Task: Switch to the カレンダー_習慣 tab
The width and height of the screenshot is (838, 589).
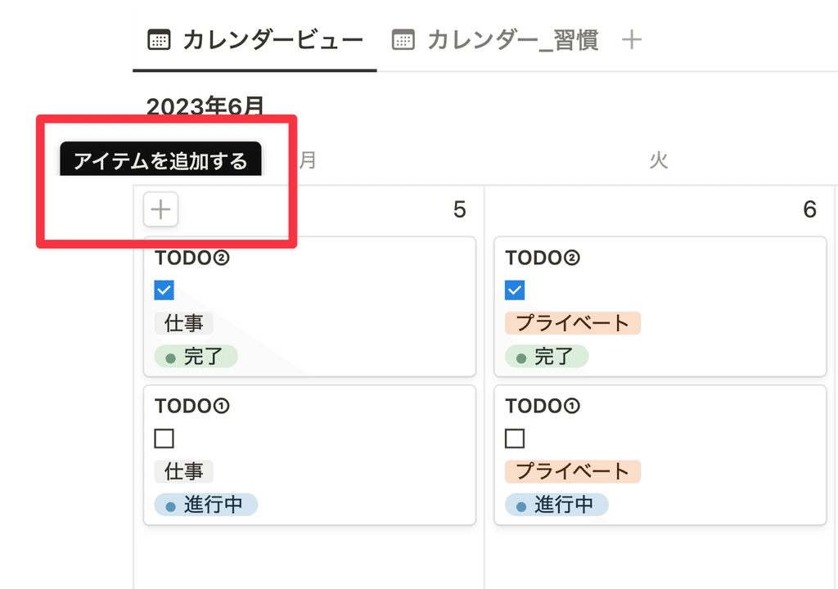Action: pyautogui.click(x=495, y=40)
